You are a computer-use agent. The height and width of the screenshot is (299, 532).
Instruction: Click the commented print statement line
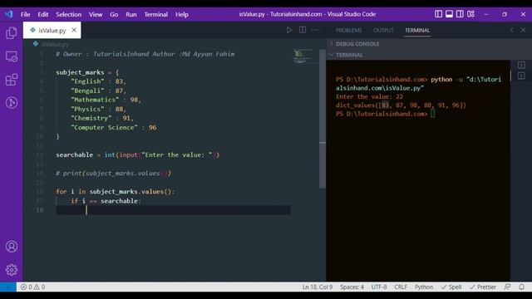click(114, 174)
